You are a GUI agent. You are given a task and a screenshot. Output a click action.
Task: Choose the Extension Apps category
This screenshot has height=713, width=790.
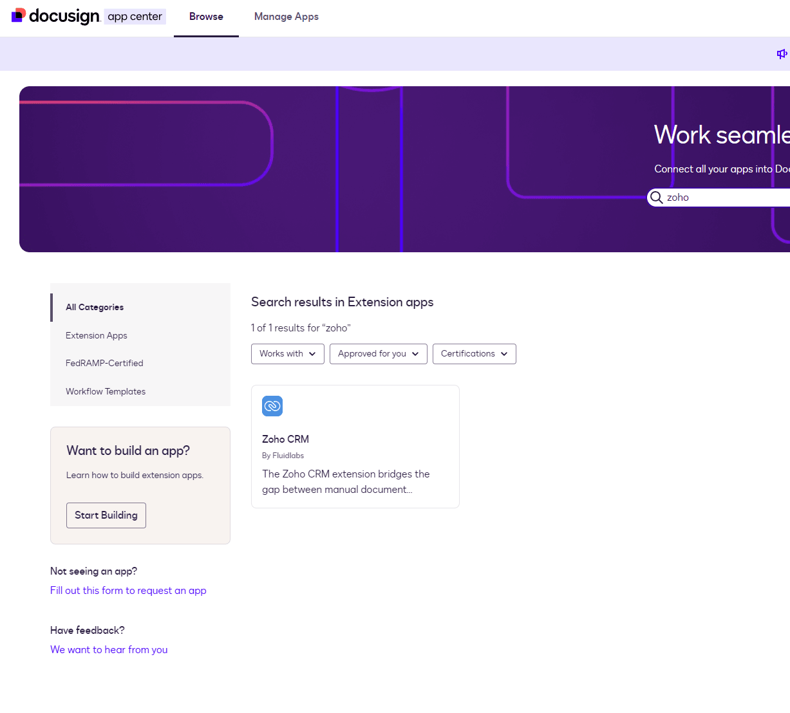coord(97,335)
